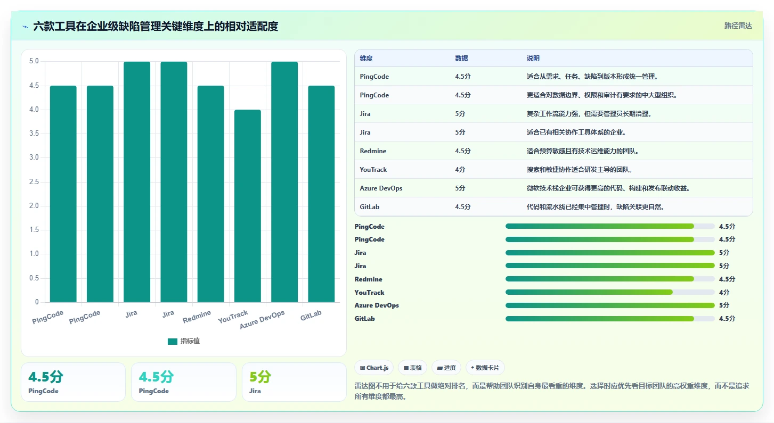Select the 数据卡片 chip

(485, 368)
